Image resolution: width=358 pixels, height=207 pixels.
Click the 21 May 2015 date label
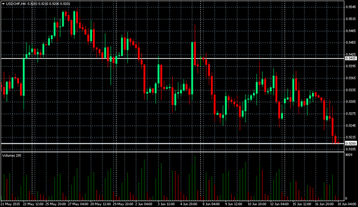10,204
